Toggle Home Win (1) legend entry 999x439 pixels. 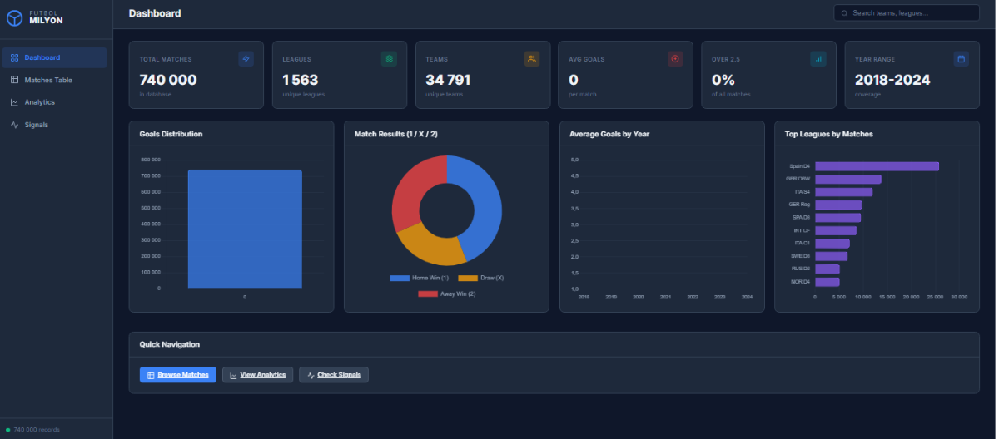420,278
